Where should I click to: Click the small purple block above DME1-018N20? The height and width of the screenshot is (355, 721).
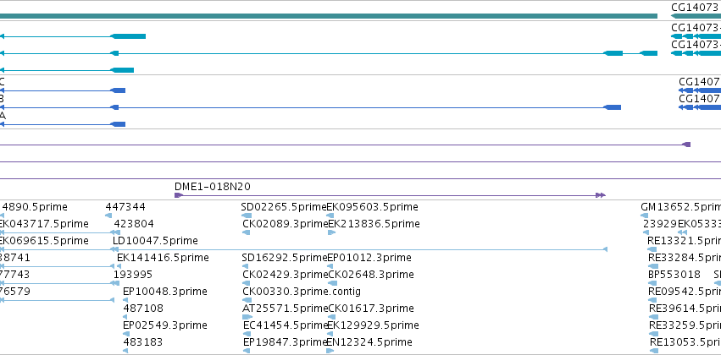click(686, 145)
